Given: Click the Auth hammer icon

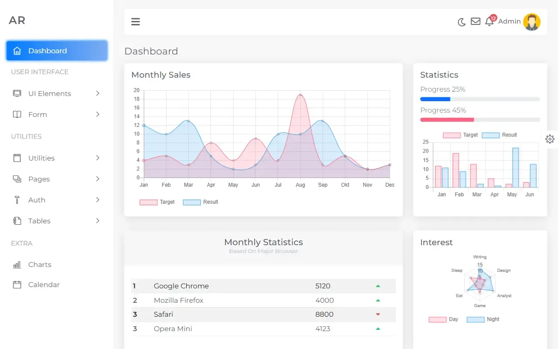Looking at the screenshot, I should 17,200.
